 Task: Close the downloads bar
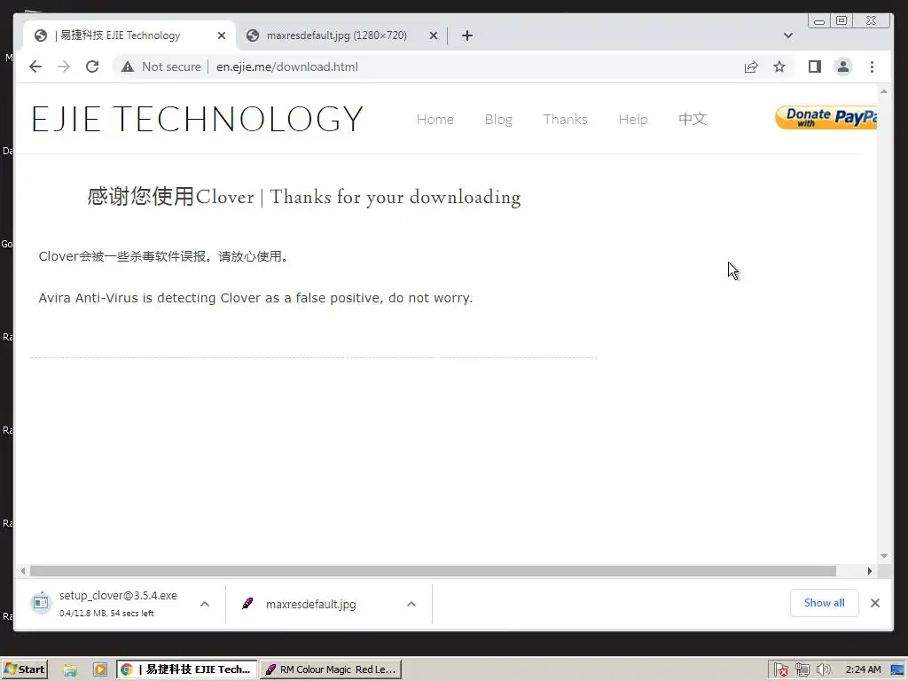pyautogui.click(x=875, y=603)
